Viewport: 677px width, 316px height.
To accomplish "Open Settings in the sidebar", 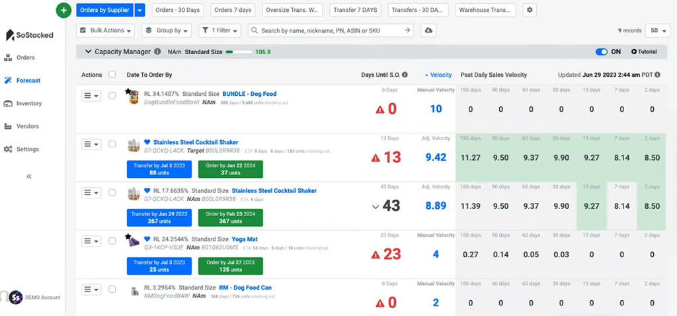I will pos(21,149).
